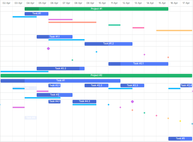Click the Task #4.1 bar
Viewport: 193px width, 142px height.
click(54, 102)
